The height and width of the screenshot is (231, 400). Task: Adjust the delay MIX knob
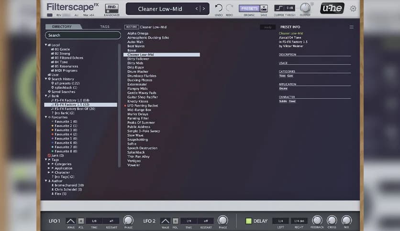coord(346,220)
